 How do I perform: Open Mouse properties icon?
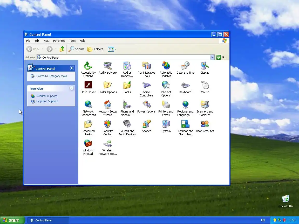pyautogui.click(x=205, y=87)
